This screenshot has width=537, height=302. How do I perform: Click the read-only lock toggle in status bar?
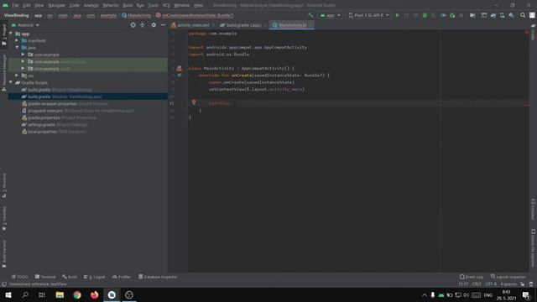pyautogui.click(x=522, y=284)
